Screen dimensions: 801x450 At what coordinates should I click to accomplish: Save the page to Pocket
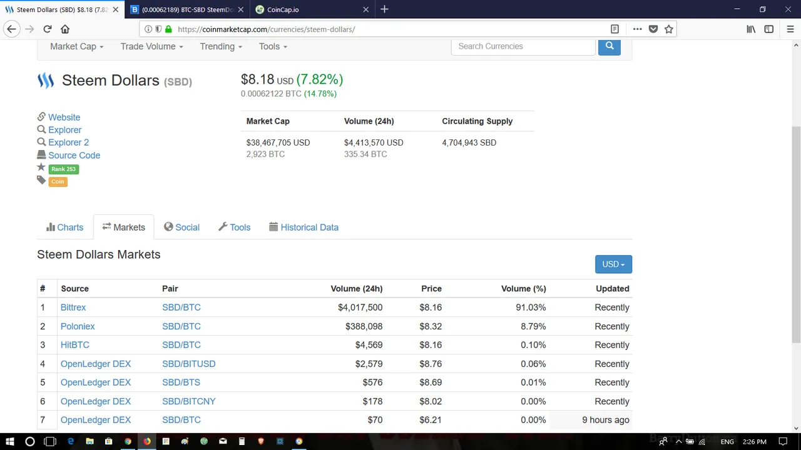653,29
